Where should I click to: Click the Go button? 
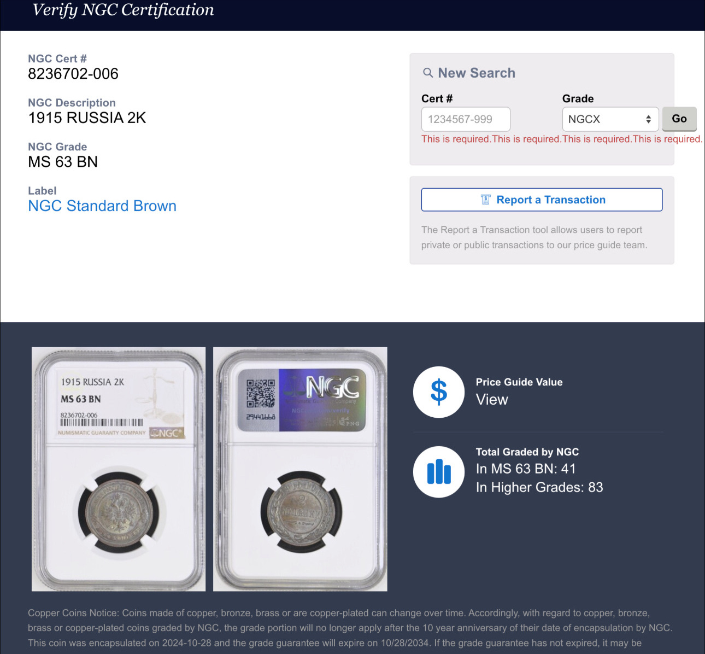point(679,119)
